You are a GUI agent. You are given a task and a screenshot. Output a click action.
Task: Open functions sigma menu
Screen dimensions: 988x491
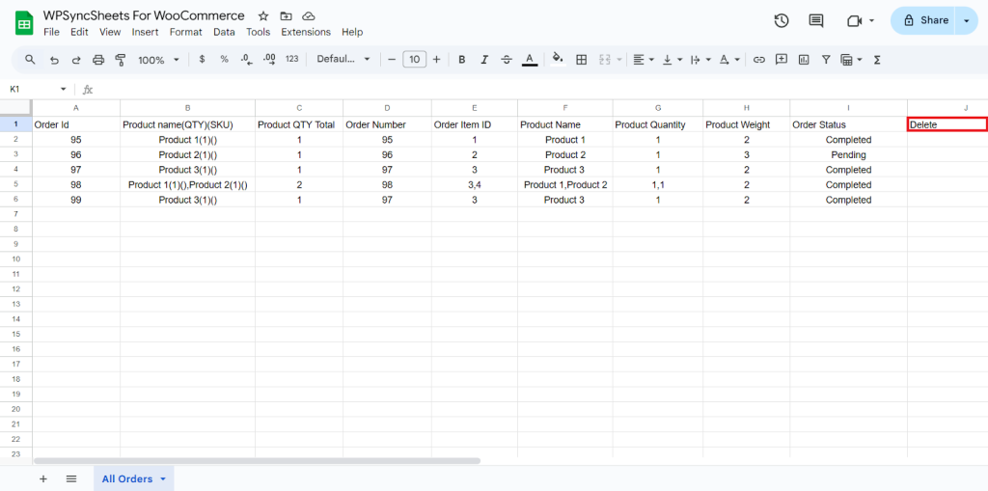point(876,60)
